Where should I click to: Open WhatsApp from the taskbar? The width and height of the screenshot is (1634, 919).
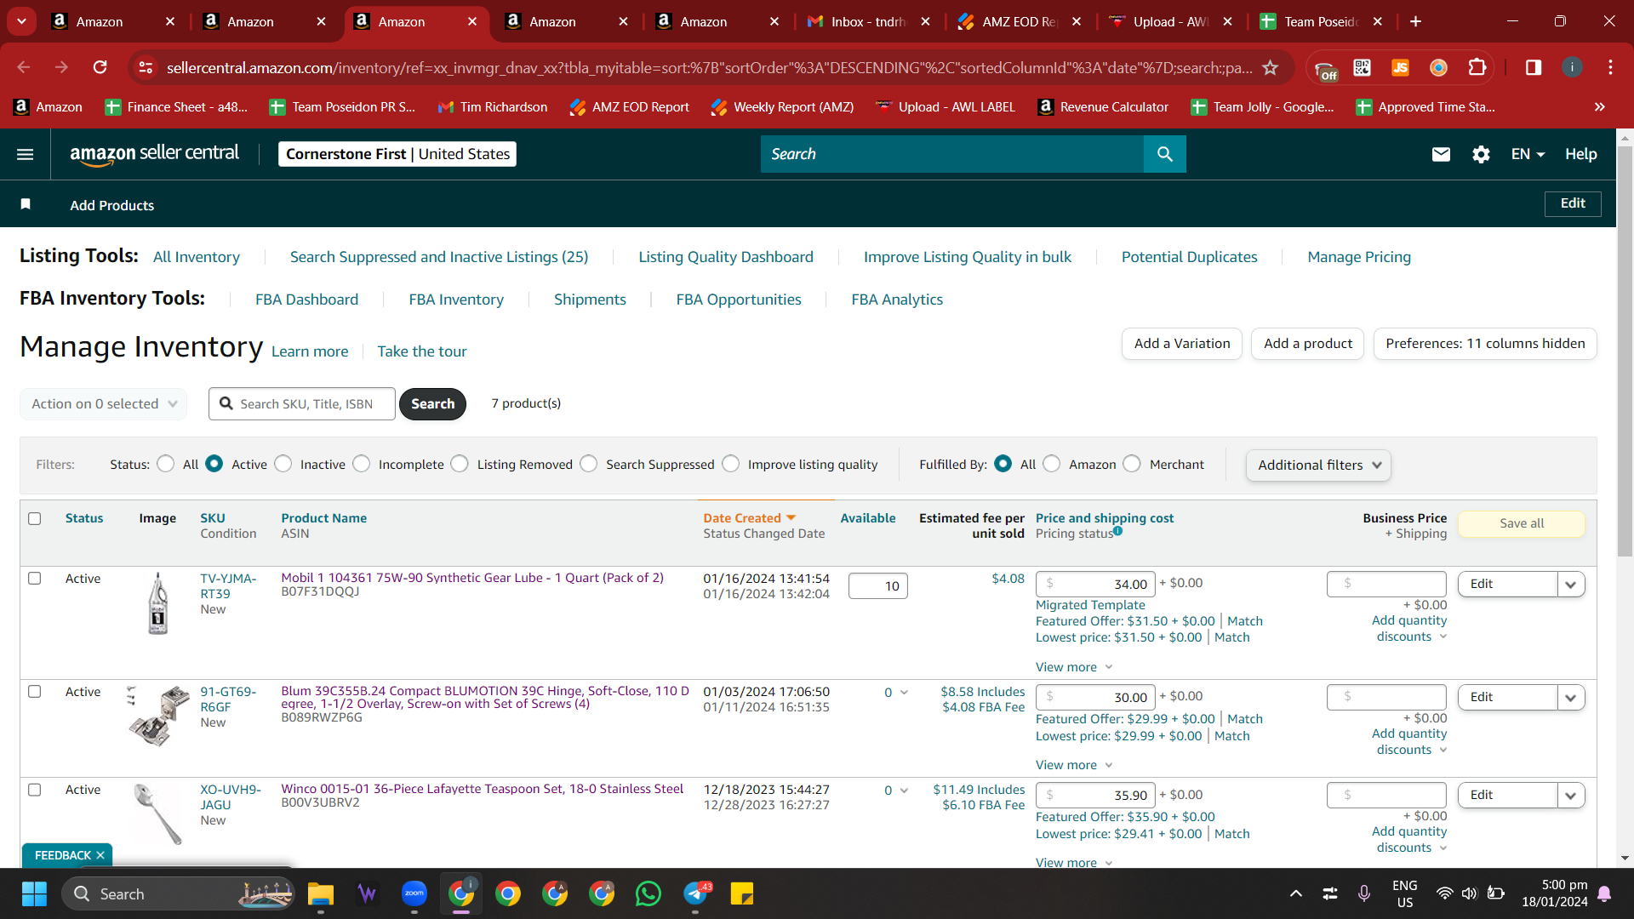648,893
